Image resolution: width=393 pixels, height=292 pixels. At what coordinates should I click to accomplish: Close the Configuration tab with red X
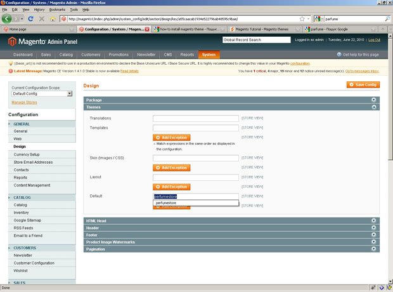147,29
